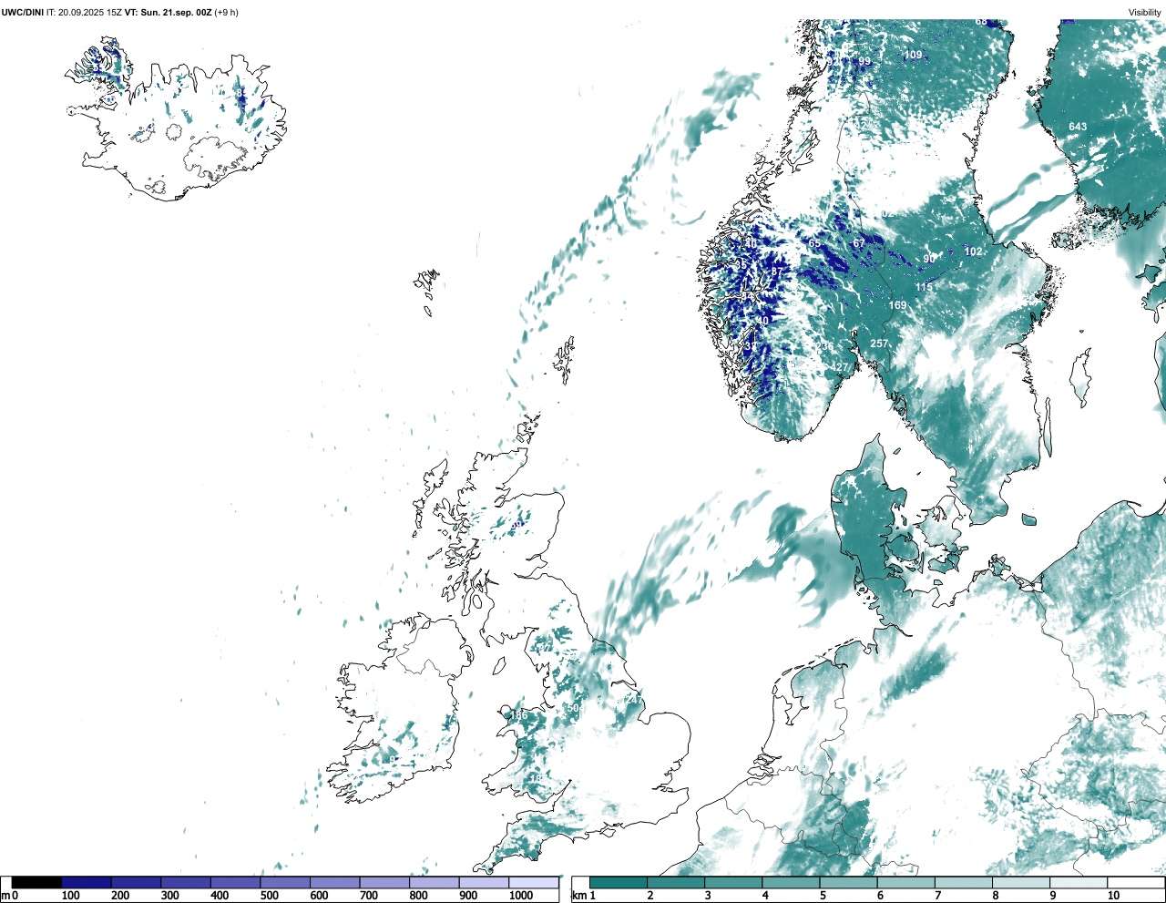
Task: Select the 900–1000 m pale lavender swatch
Action: 484,882
